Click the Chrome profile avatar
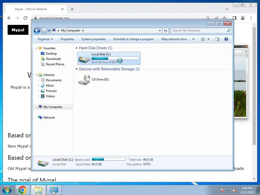 point(243,18)
